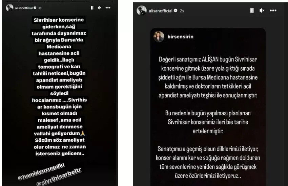Pause the right story
Viewport: 288px width, 186px height.
252,10
